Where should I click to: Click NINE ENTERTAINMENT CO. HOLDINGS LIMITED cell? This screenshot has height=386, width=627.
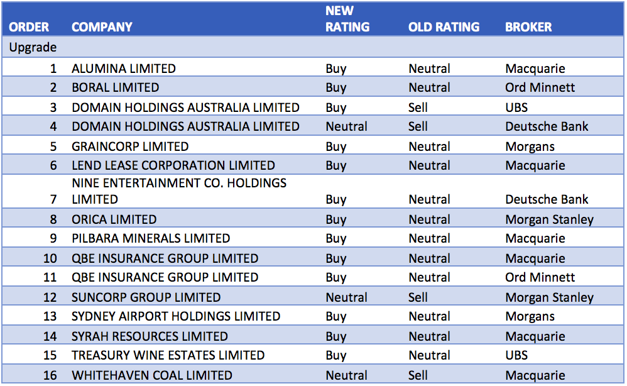click(x=179, y=191)
